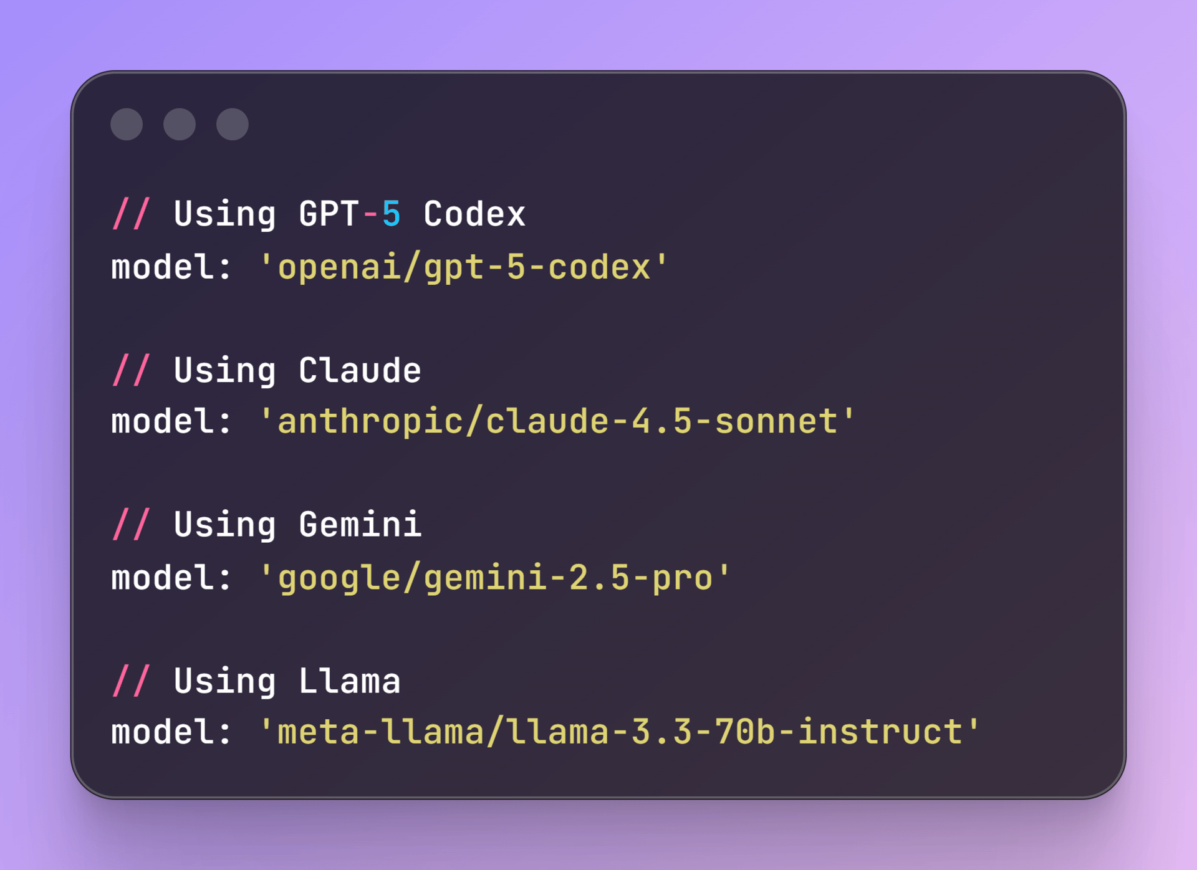Click the pink slashes before Using Llama
The width and height of the screenshot is (1197, 870).
point(131,681)
